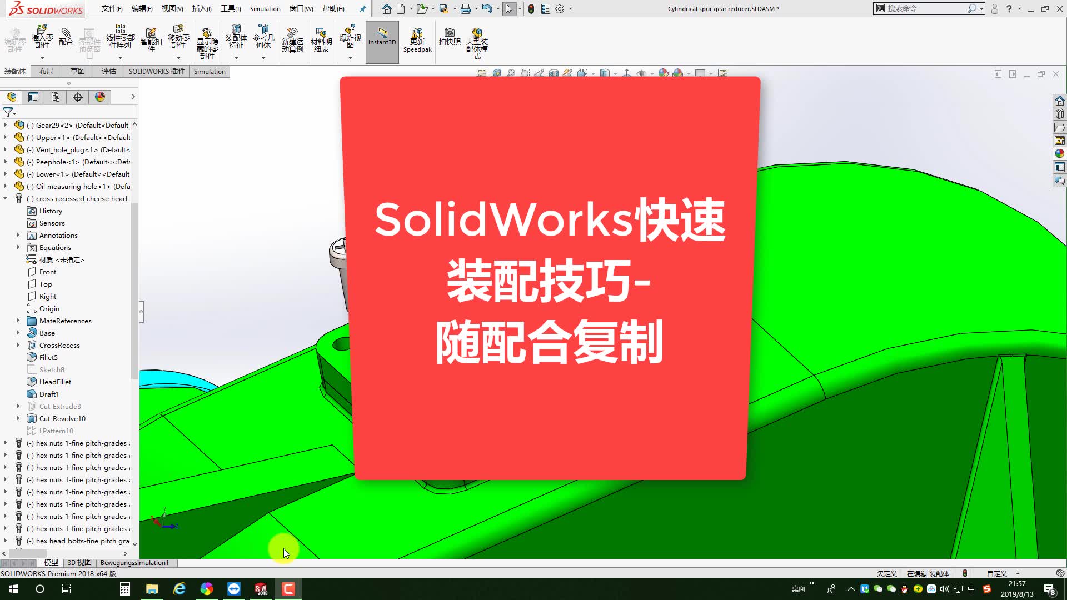Open the Simulation menu in menu bar
This screenshot has height=600, width=1067.
coord(265,9)
